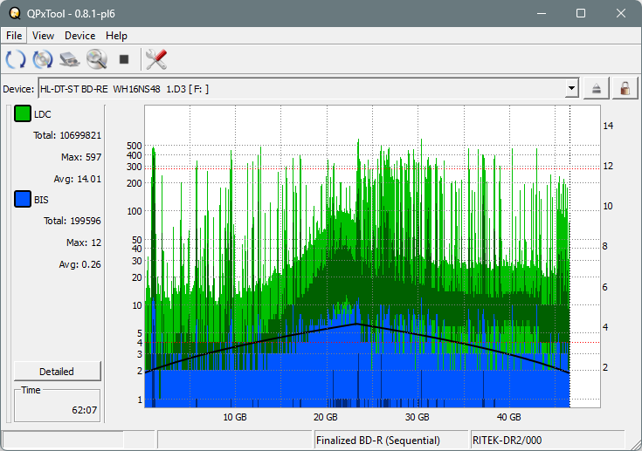Eject the disc tray
Viewport: 642px width, 451px height.
(x=597, y=88)
